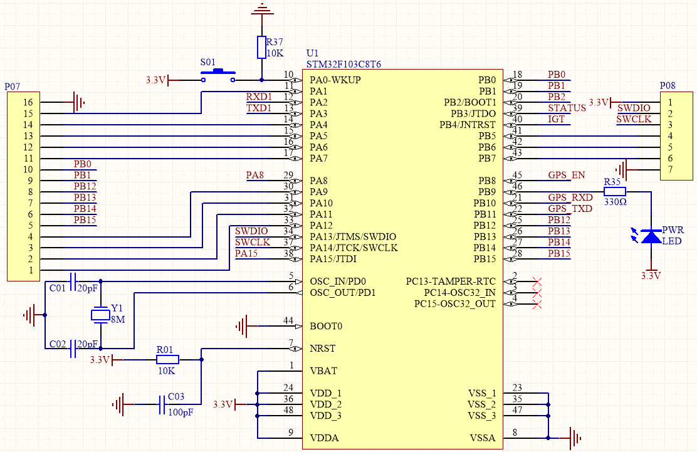Click the IGT net label
Image resolution: width=697 pixels, height=452 pixels.
pos(556,119)
